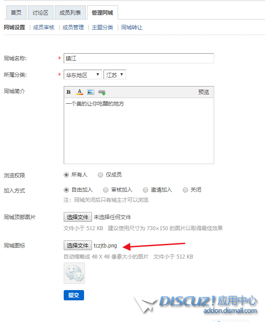Screen dimensions: 265x322
Task: Click the insert image icon in editor
Action: pos(91,92)
